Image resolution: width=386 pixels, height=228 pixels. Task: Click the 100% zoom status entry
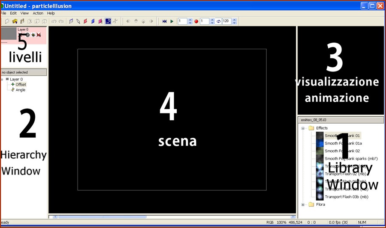[x=281, y=222]
